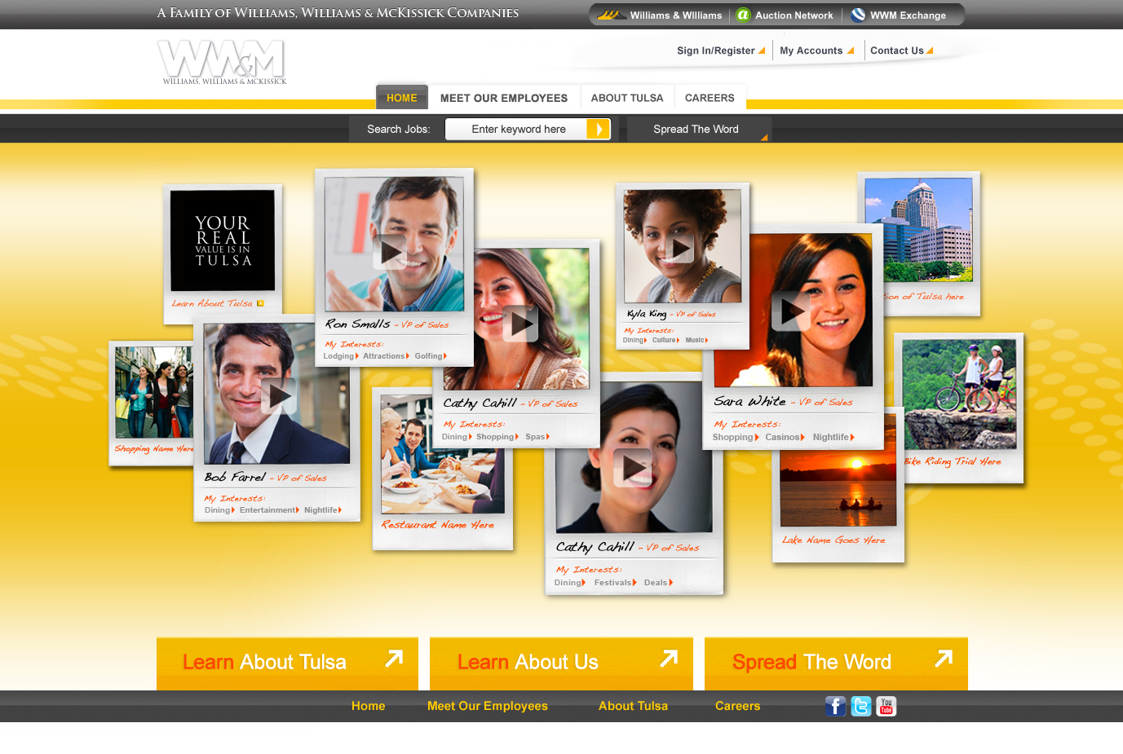Go to the CAREERS tab
The image size is (1123, 754).
click(710, 98)
